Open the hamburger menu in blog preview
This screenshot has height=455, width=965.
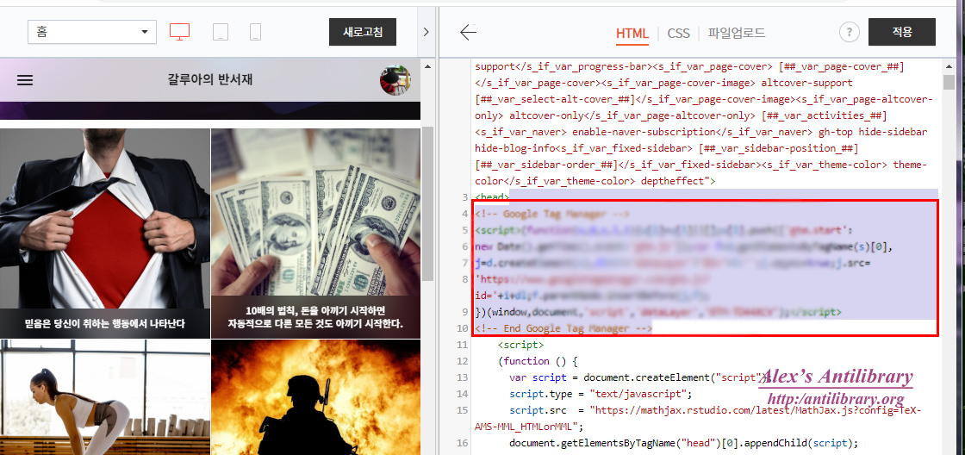point(25,80)
